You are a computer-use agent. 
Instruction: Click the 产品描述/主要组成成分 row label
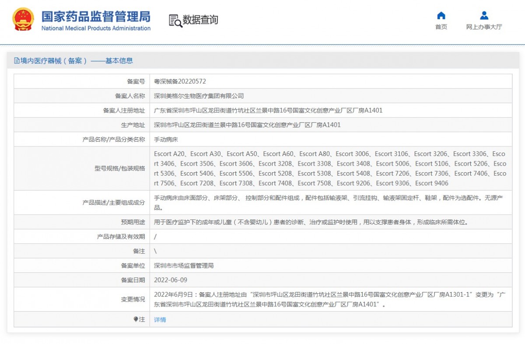tap(114, 202)
